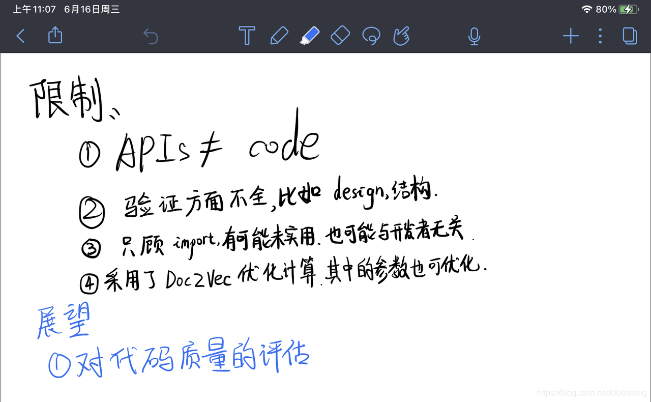Go back with the left chevron

click(x=20, y=36)
